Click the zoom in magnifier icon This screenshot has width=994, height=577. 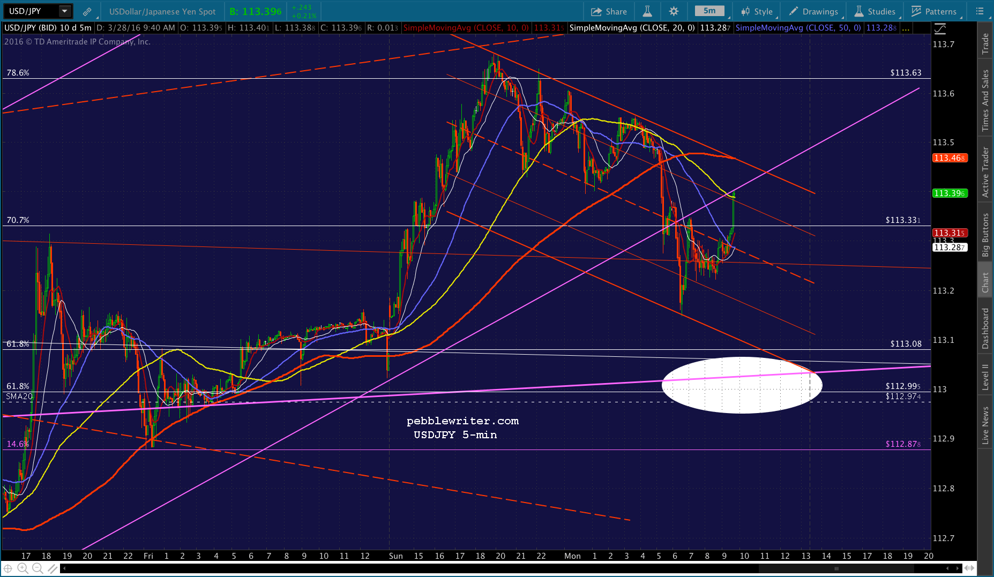23,568
